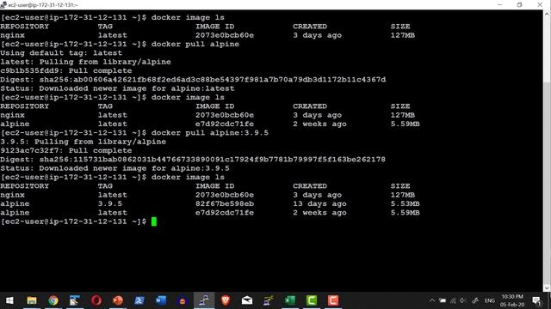The height and width of the screenshot is (309, 551).
Task: Open the green Camtasia taskbar icon
Action: pyautogui.click(x=312, y=300)
